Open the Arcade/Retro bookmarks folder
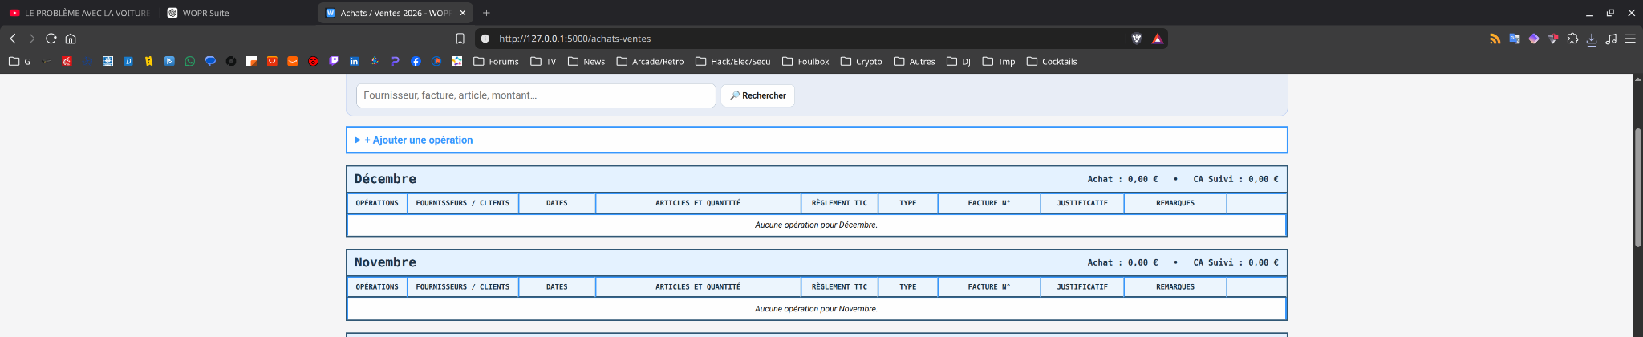The image size is (1643, 337). [650, 61]
